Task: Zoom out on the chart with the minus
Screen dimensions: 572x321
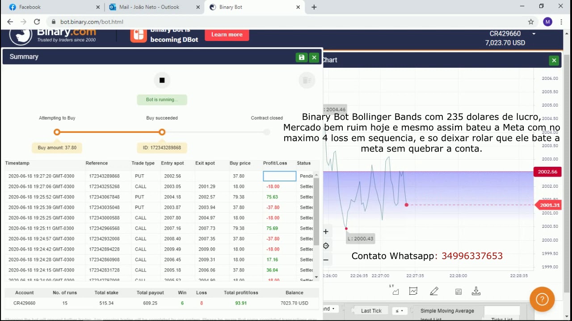Action: pos(326,260)
